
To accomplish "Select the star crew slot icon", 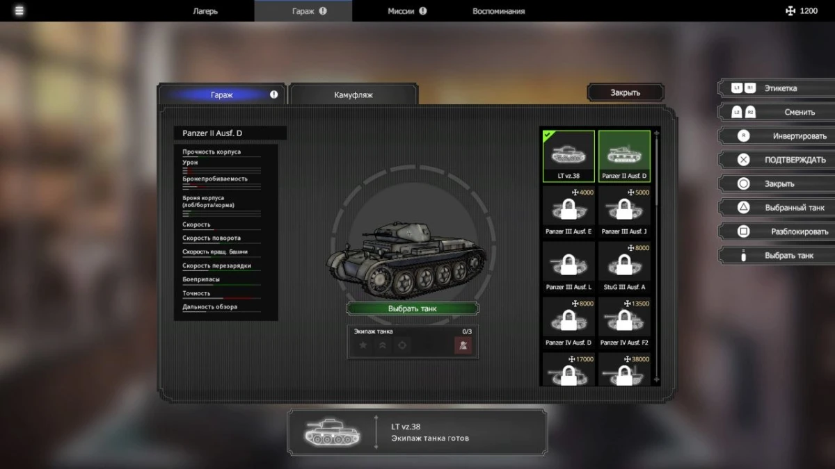I will 363,345.
